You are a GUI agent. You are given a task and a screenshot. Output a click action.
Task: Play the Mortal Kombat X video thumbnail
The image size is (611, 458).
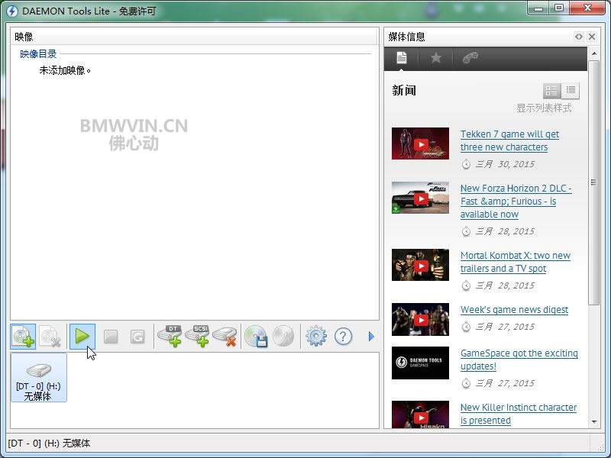pos(421,265)
